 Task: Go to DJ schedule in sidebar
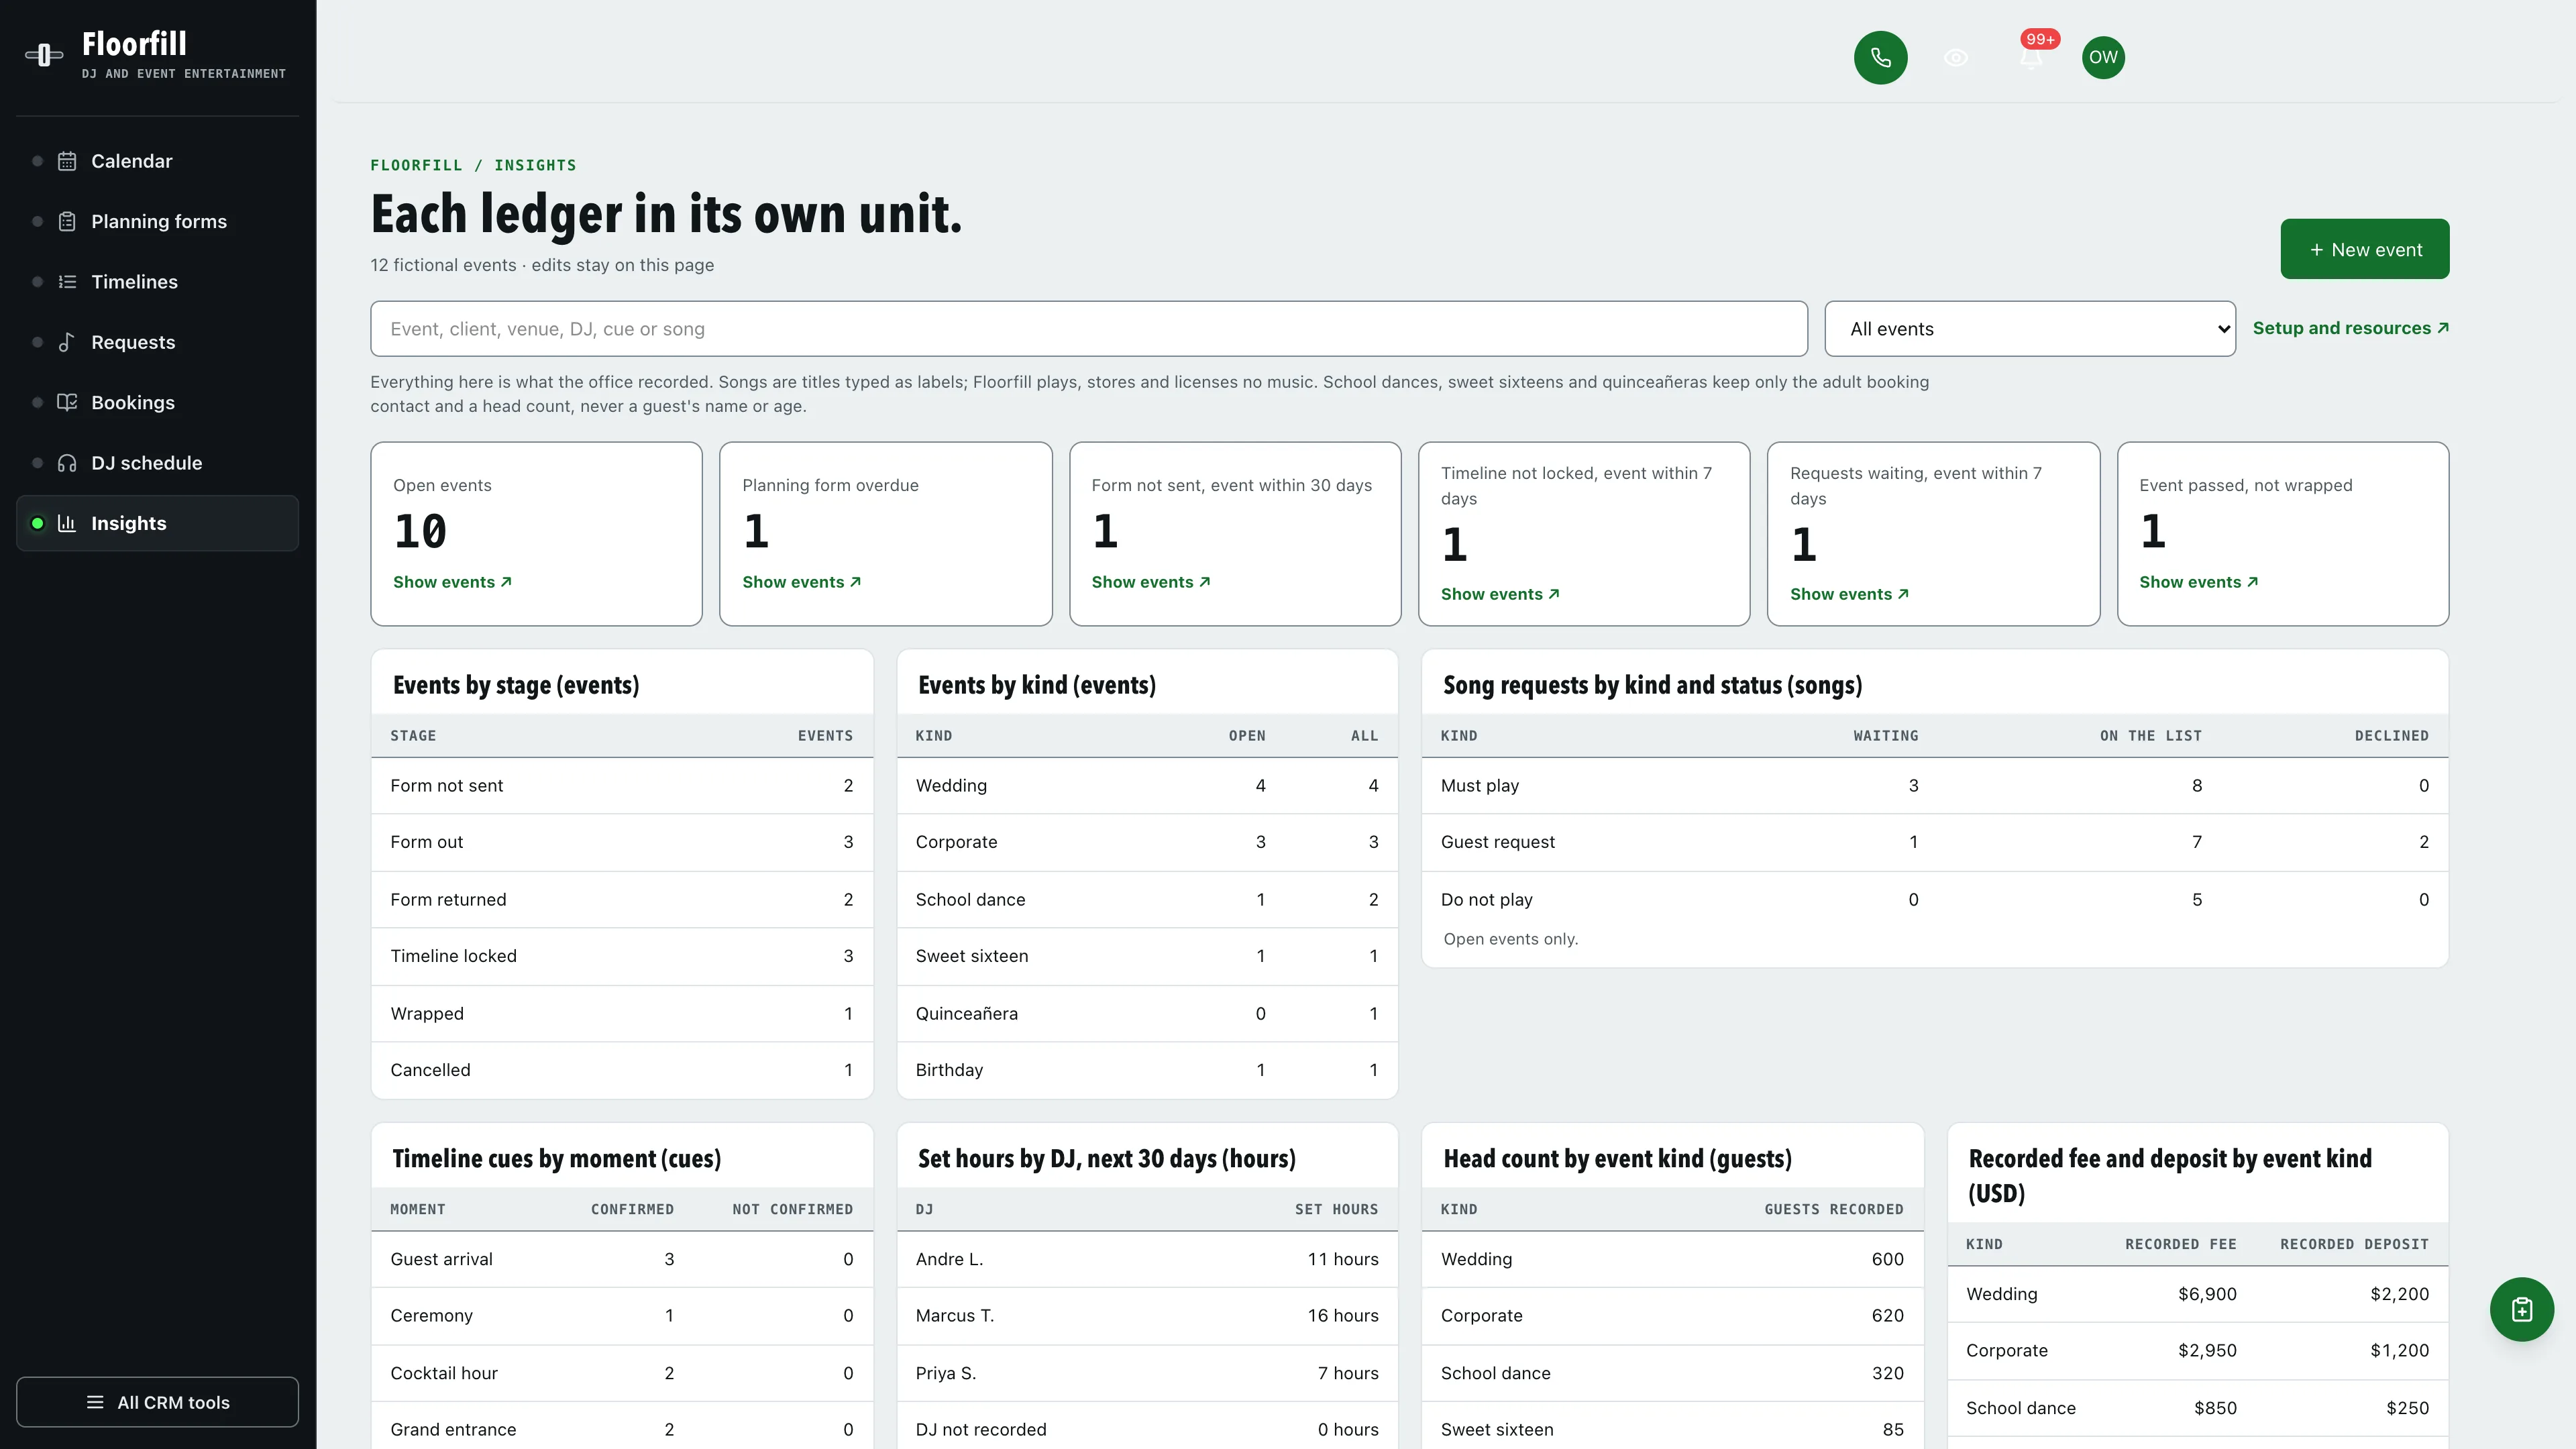(x=157, y=463)
